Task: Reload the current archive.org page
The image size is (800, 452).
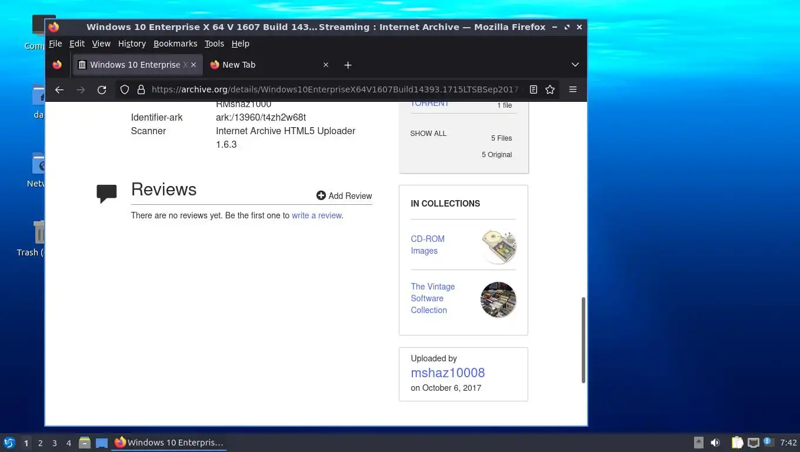Action: coord(102,89)
